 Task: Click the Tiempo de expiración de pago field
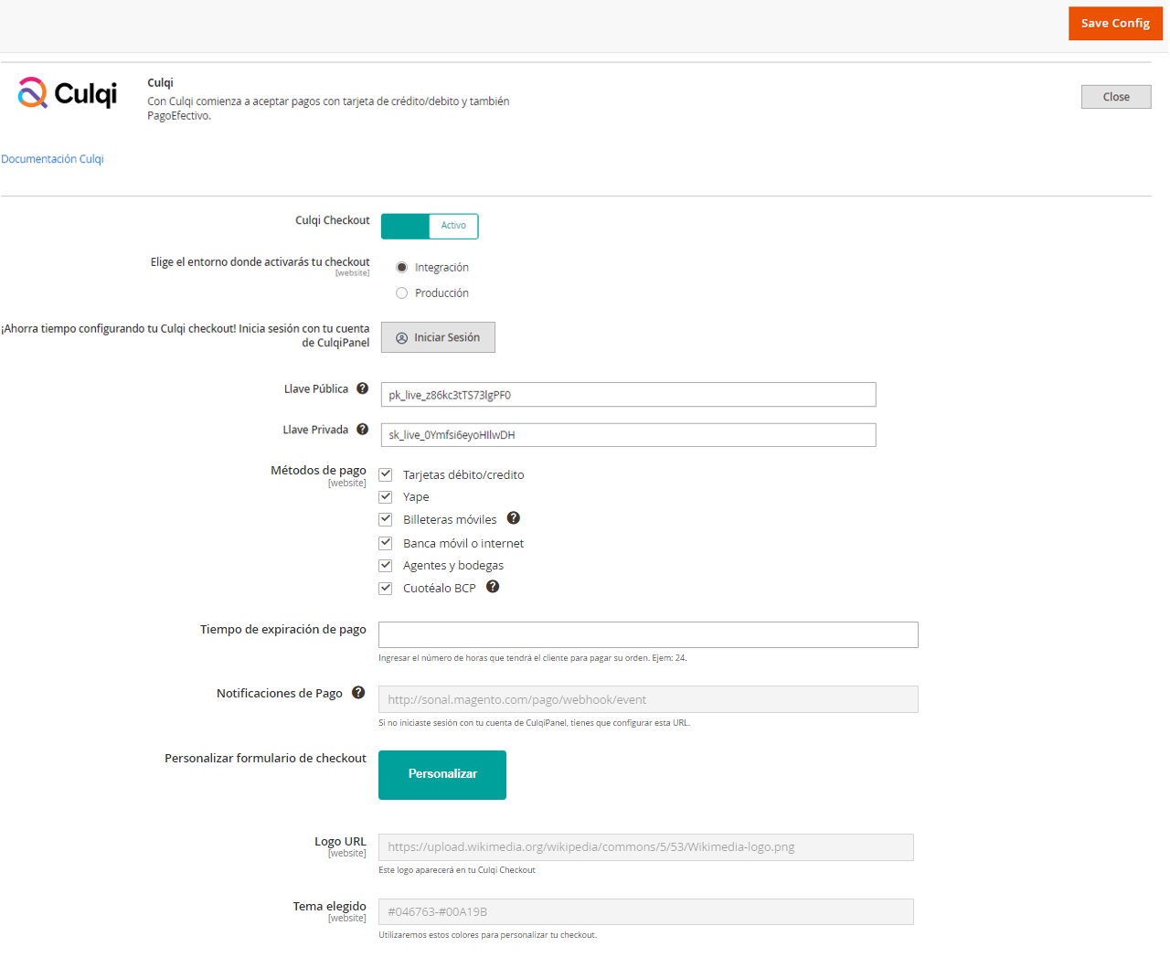(x=648, y=635)
